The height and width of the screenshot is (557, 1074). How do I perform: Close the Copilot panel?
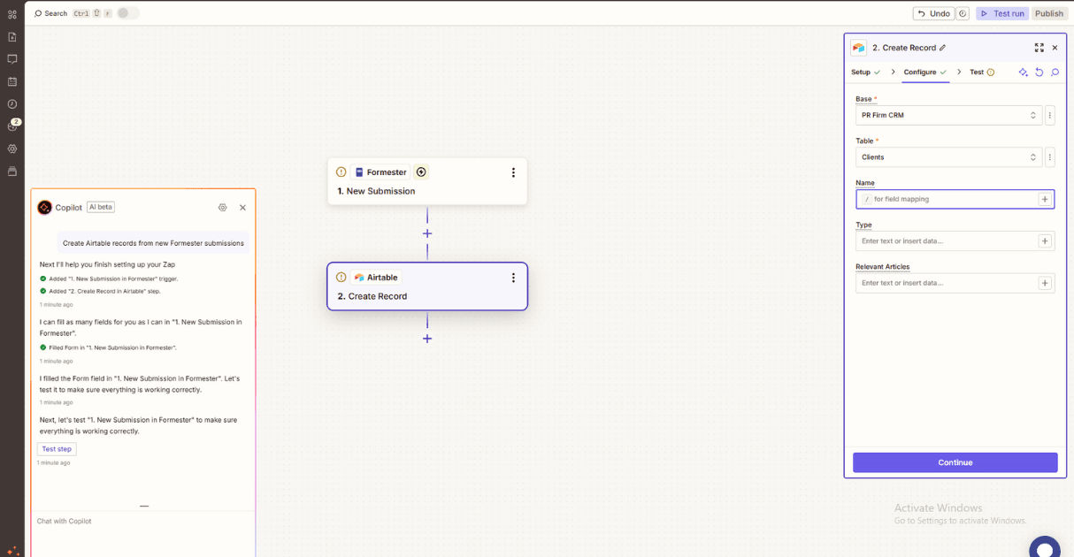pos(243,208)
